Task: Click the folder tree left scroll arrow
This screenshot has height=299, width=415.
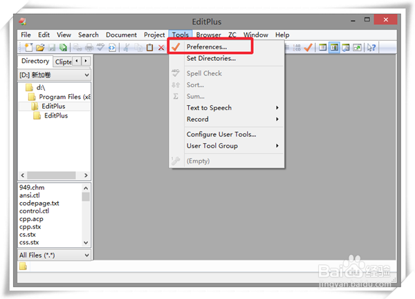Action: coord(23,175)
